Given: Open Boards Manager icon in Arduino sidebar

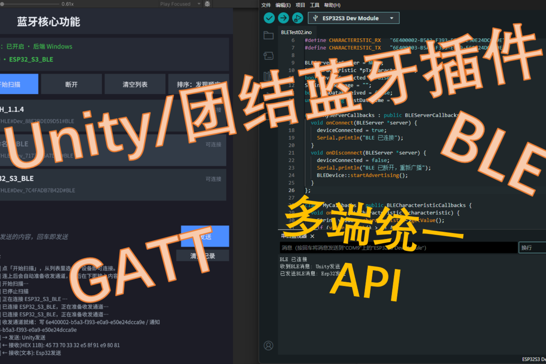Looking at the screenshot, I should (x=269, y=56).
